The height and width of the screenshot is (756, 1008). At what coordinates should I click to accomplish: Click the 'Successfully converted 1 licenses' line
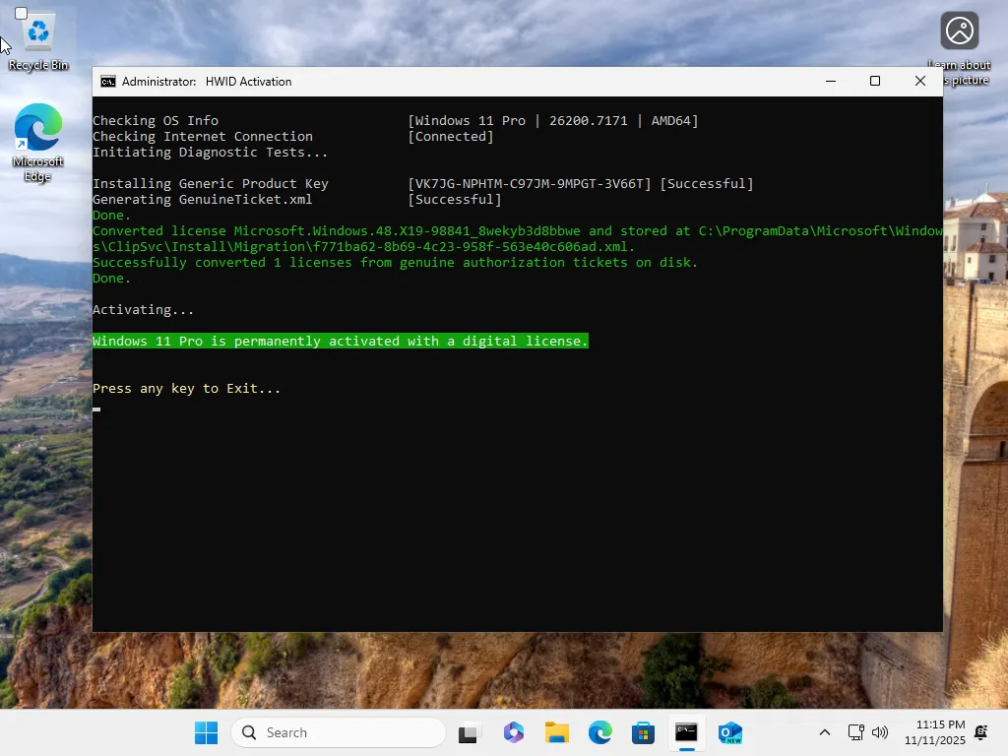coord(395,262)
